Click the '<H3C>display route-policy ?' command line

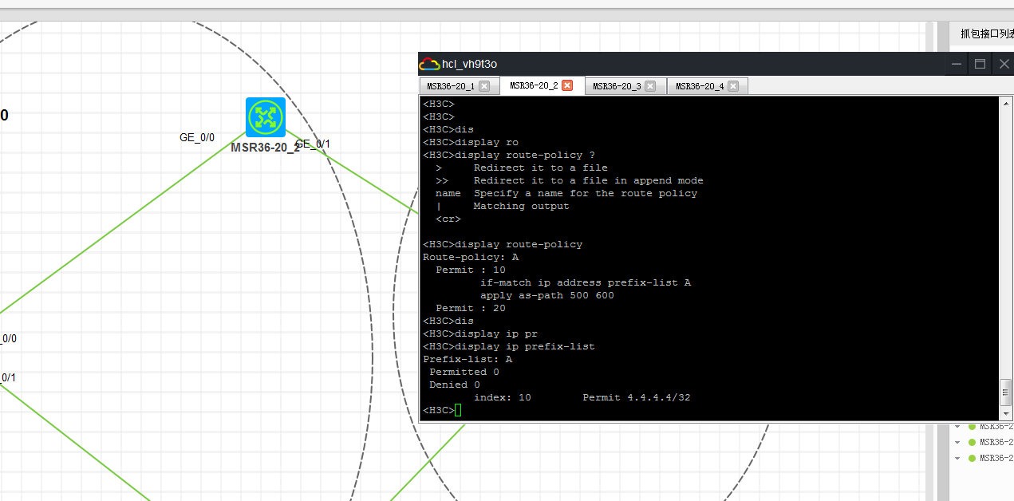(509, 155)
